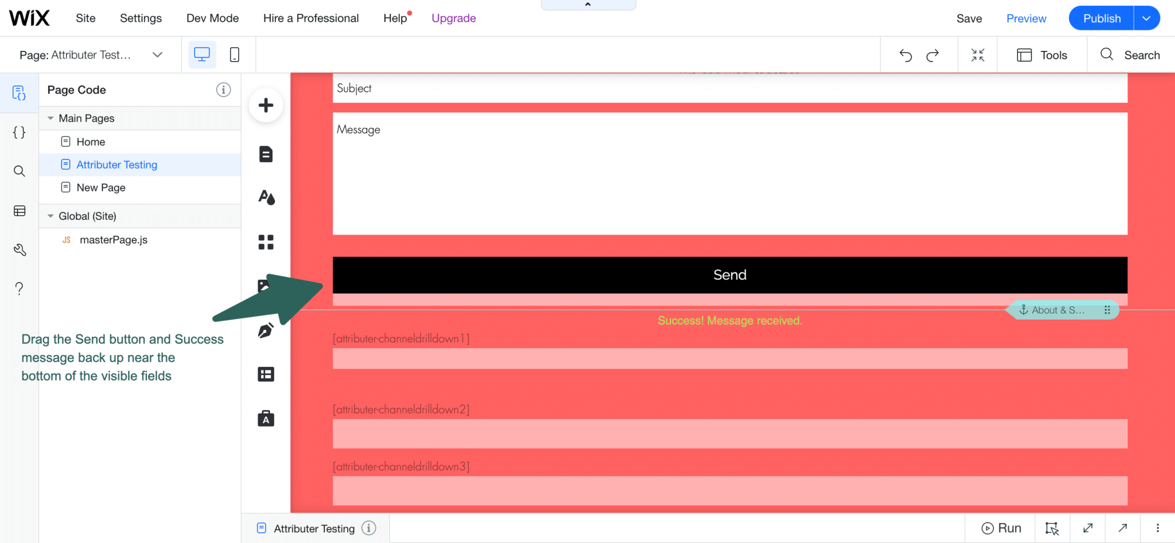Viewport: 1175px width, 543px height.
Task: Switch to mobile view toggle
Action: point(234,54)
